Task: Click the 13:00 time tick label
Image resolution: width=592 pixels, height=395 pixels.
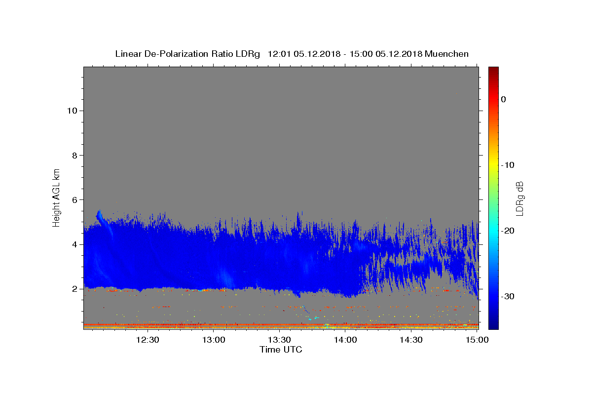Action: click(214, 340)
